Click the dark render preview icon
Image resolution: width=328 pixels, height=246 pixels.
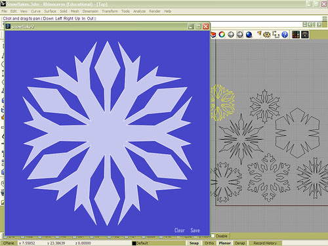(x=305, y=35)
